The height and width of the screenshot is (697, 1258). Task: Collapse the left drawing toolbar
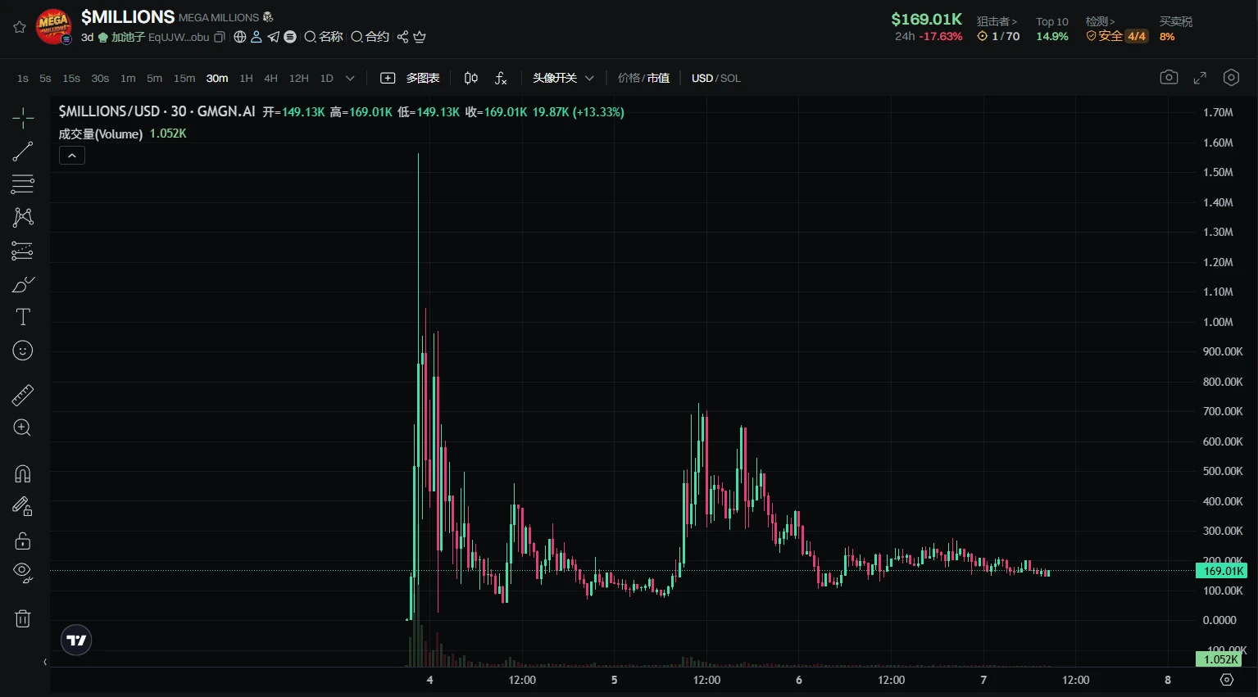click(x=45, y=662)
